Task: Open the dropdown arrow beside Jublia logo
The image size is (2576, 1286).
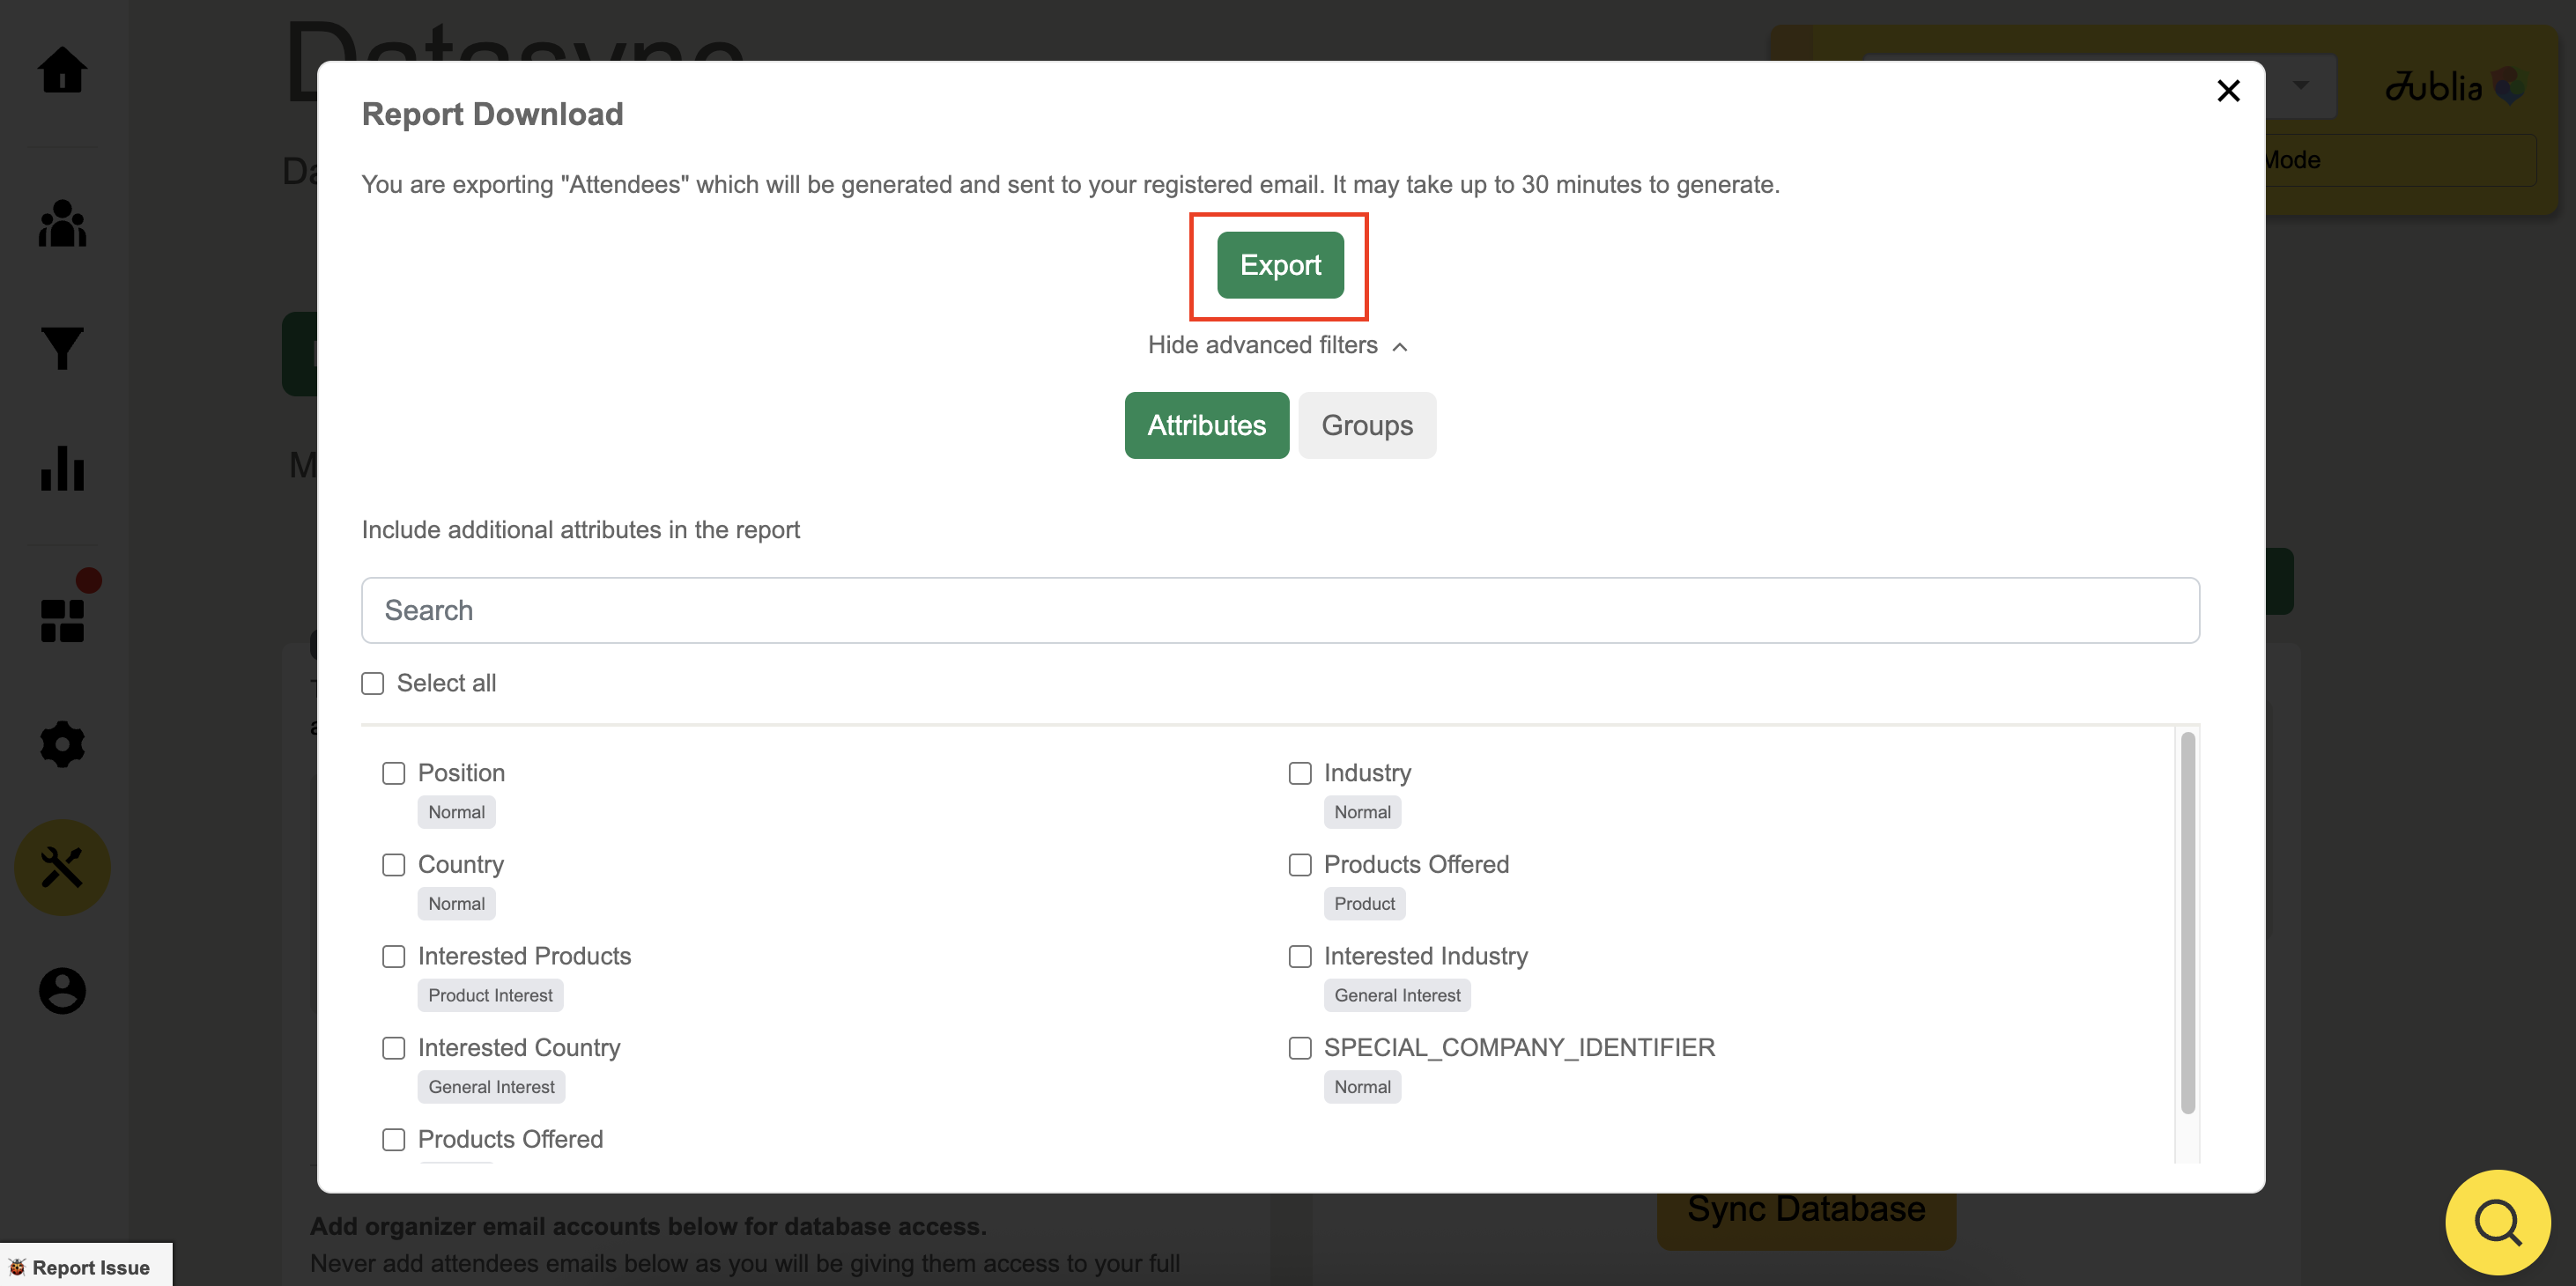Action: (2300, 86)
